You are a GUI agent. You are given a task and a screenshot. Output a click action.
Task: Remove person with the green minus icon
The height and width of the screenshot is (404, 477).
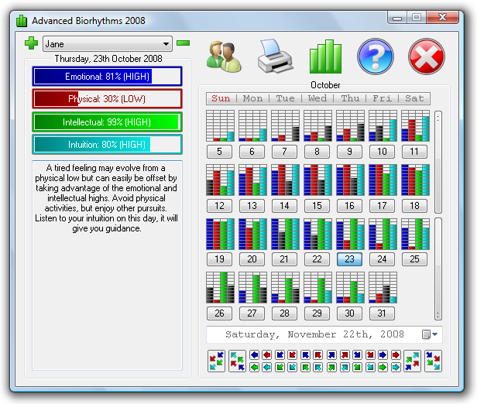183,43
